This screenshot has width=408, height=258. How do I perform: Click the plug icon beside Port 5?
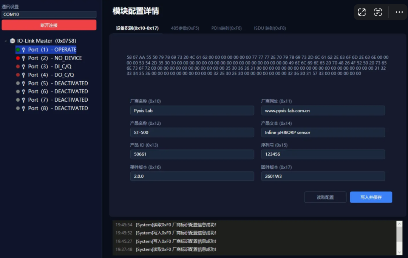point(23,83)
